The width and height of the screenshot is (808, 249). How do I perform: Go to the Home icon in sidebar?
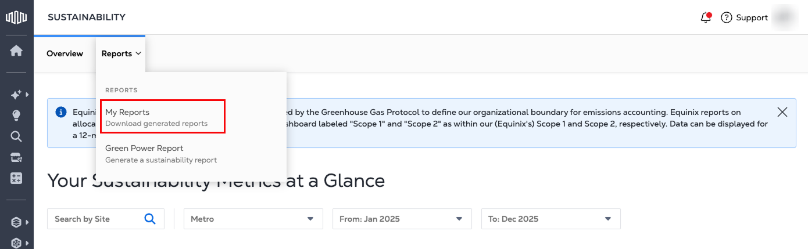[16, 51]
